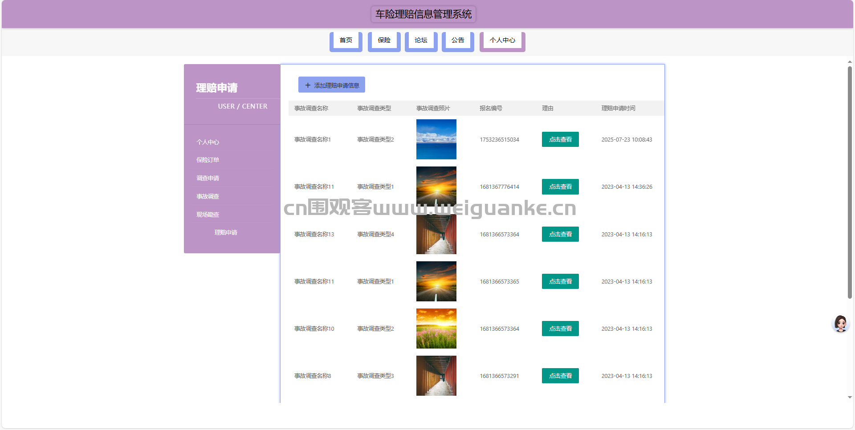Screen dimensions: 855x430
Task: Click the 理由 column header
Action: coord(548,108)
